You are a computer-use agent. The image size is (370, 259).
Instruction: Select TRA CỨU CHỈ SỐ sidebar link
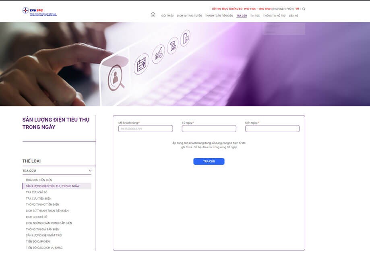coord(37,193)
